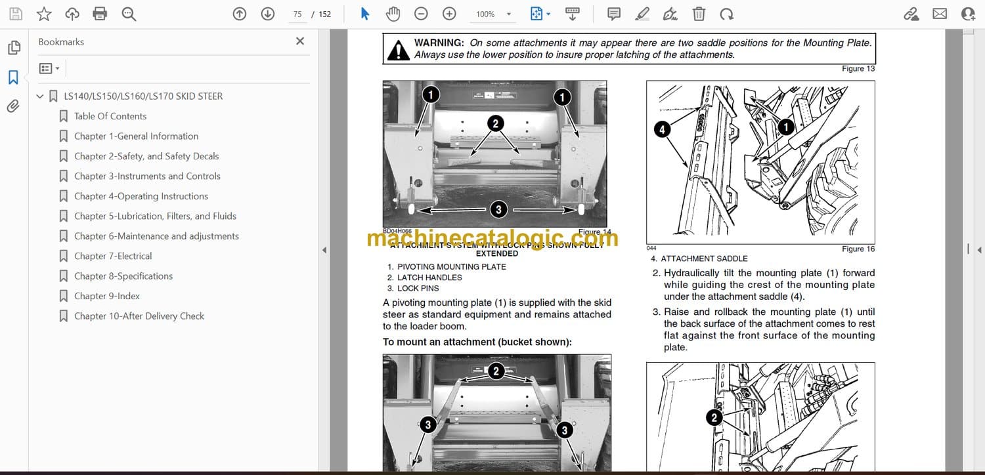
Task: Select the Chapter 7-Electrical bookmark
Action: pyautogui.click(x=113, y=257)
